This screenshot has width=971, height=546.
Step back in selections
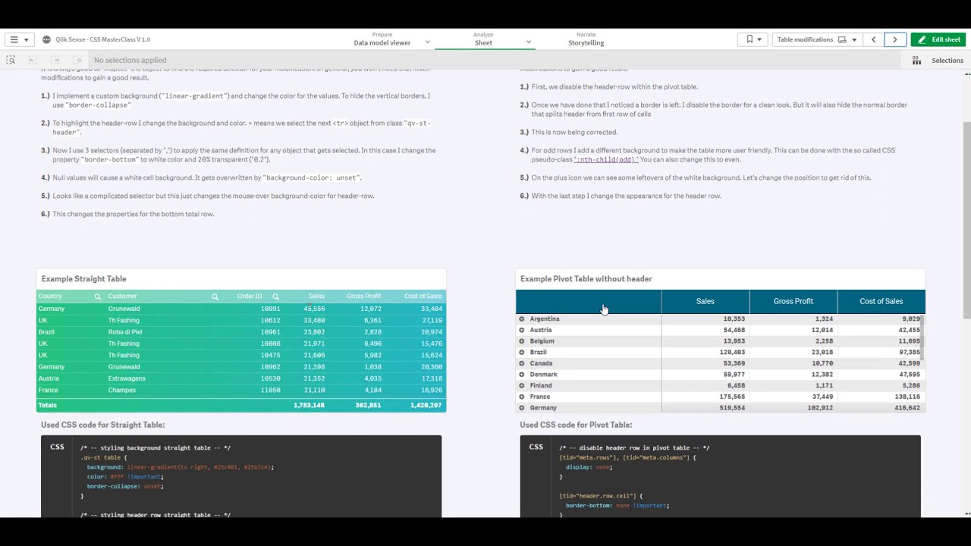[33, 60]
